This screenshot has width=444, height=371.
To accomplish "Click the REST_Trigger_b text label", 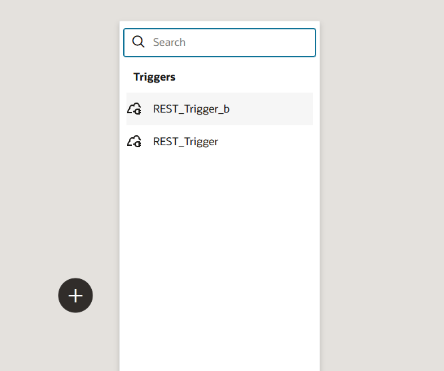I will [x=191, y=109].
